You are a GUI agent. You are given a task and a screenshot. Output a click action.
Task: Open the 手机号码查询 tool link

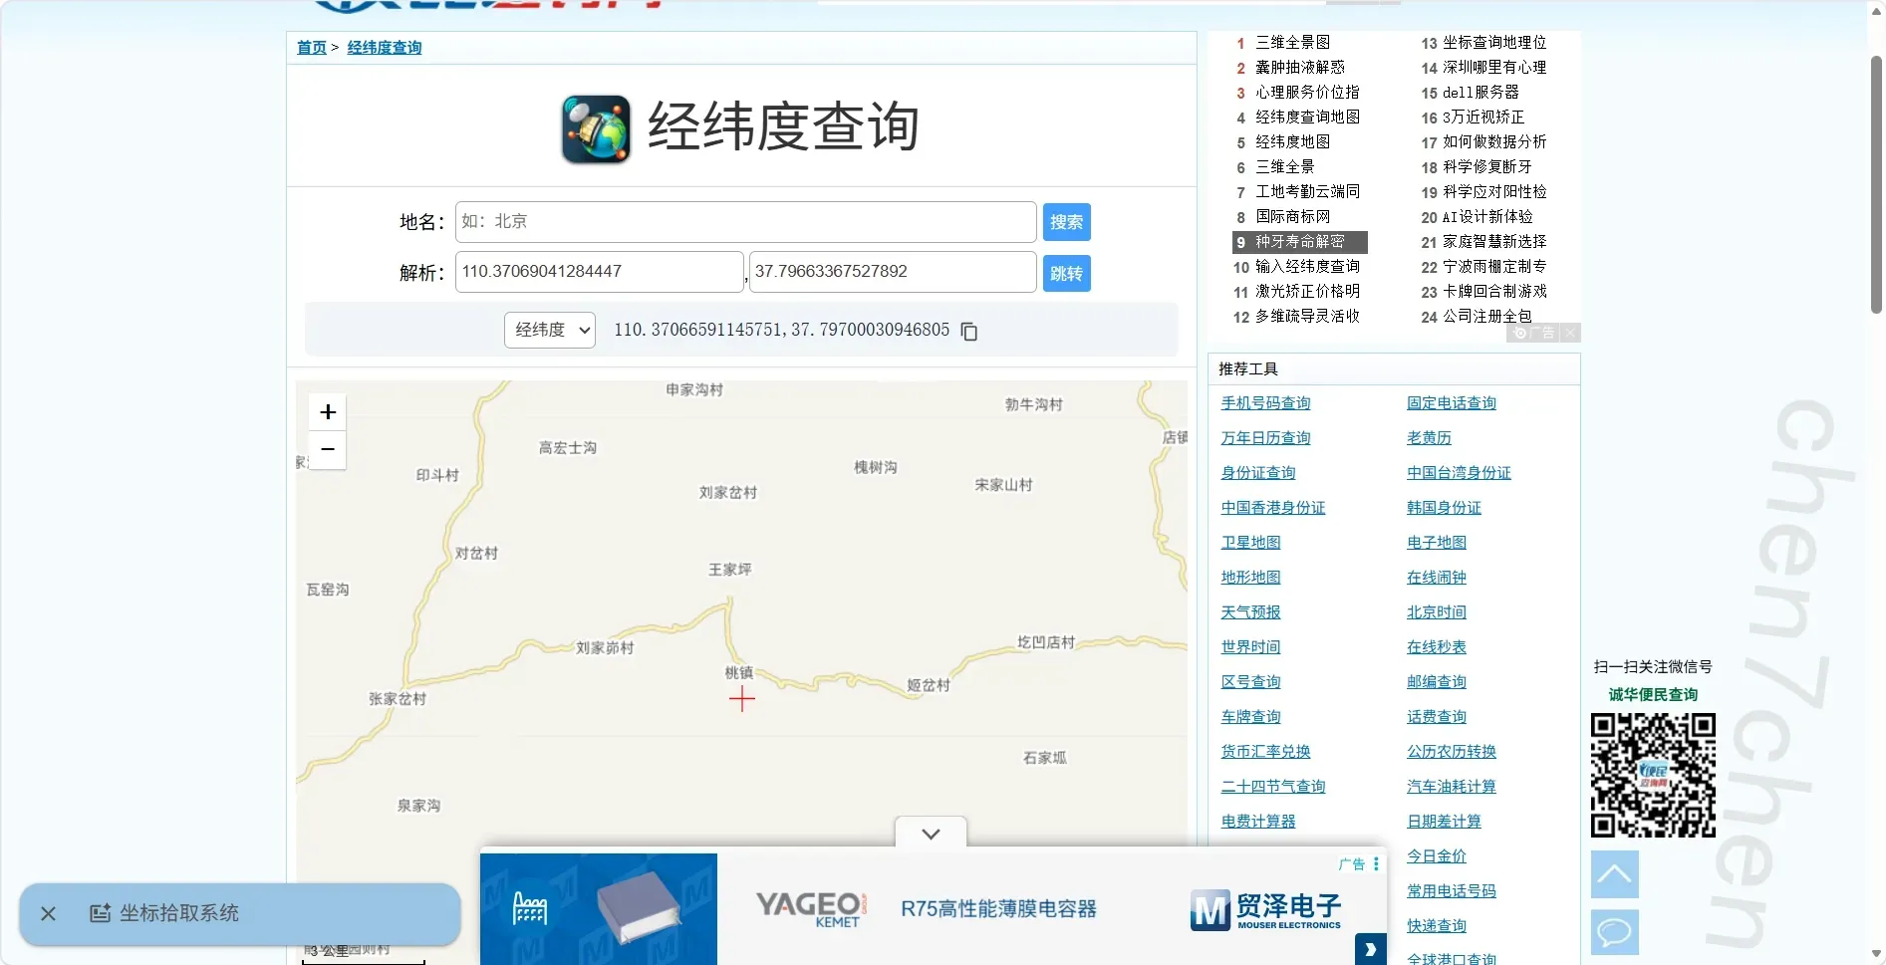(1265, 403)
